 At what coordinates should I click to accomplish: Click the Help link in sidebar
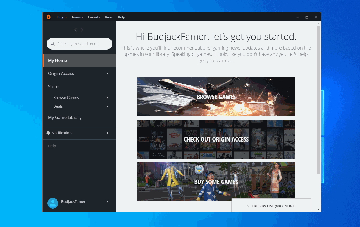tap(52, 146)
